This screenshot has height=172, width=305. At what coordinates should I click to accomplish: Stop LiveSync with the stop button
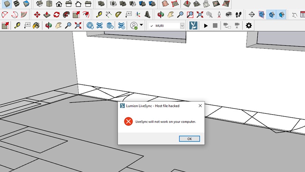pos(215,25)
